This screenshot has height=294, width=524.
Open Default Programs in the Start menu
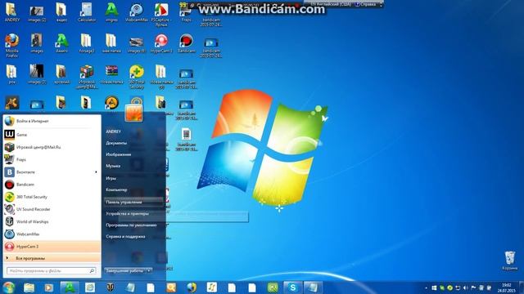tap(131, 225)
